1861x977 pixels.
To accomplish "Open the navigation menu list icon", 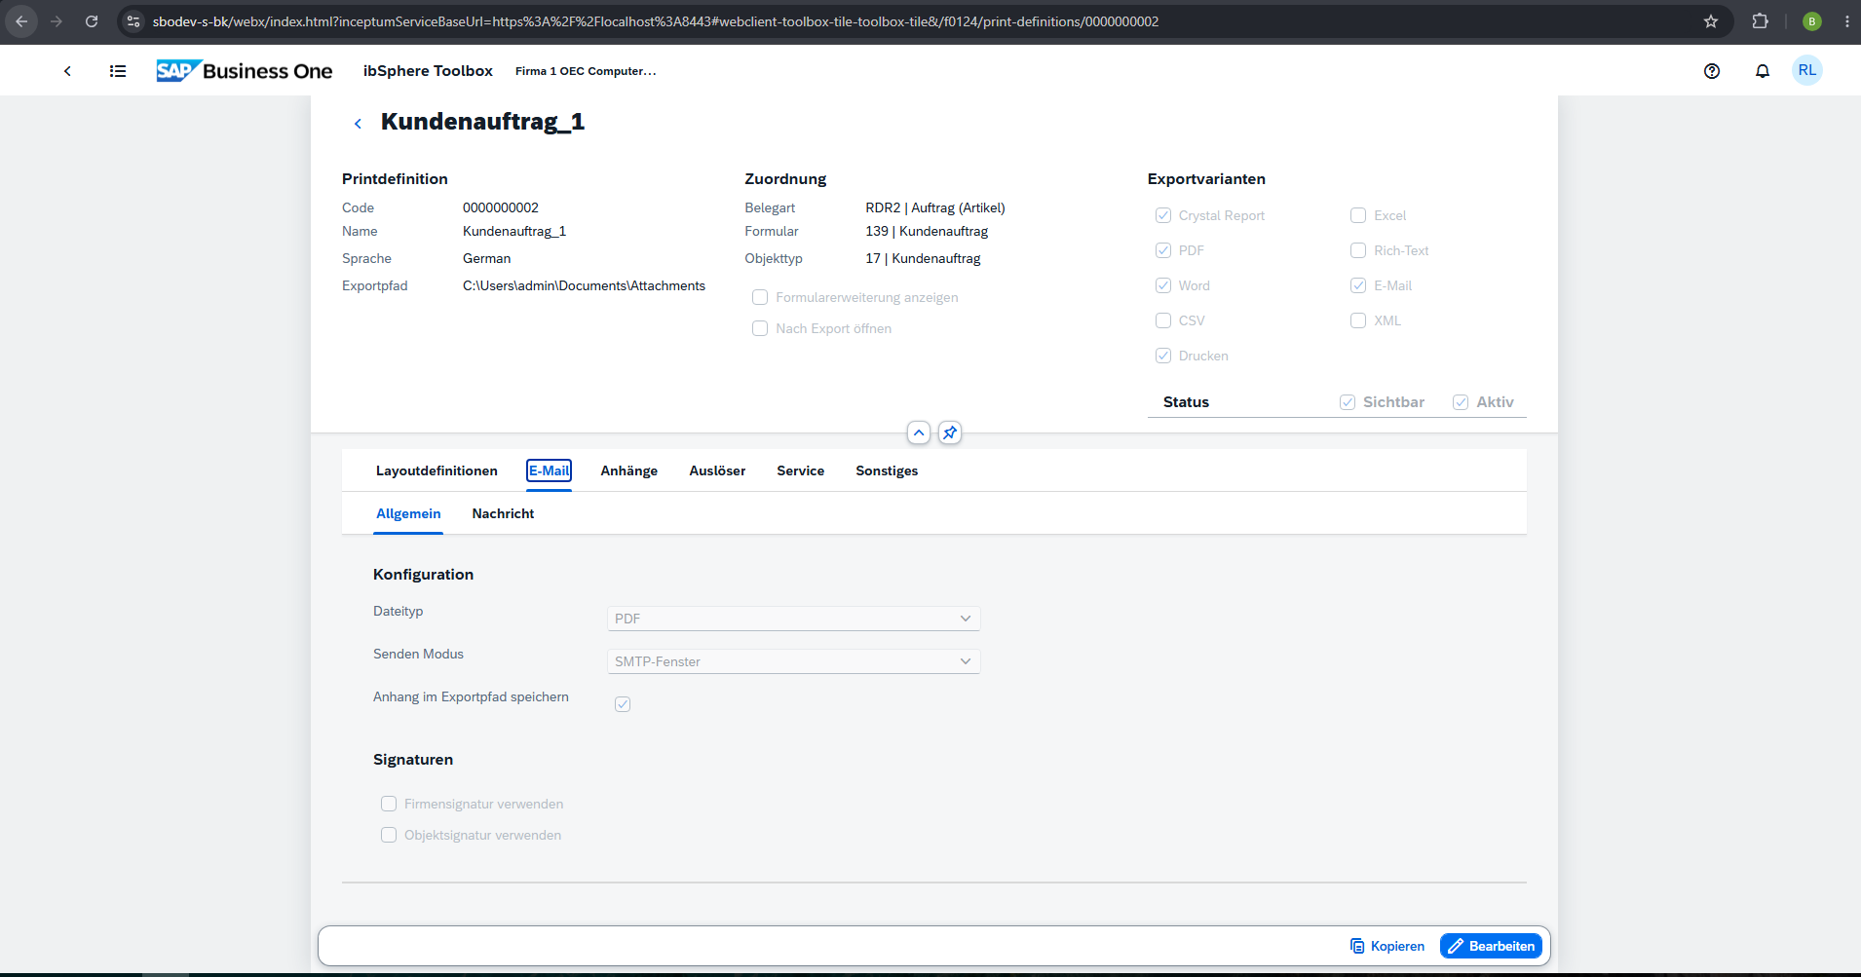I will point(118,71).
